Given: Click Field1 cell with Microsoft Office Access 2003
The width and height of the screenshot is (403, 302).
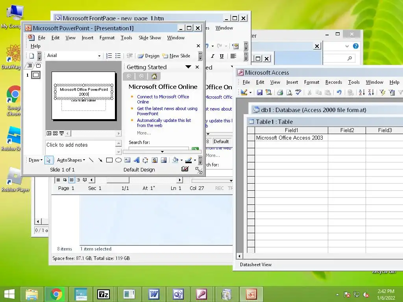Looking at the screenshot, I should (291, 138).
